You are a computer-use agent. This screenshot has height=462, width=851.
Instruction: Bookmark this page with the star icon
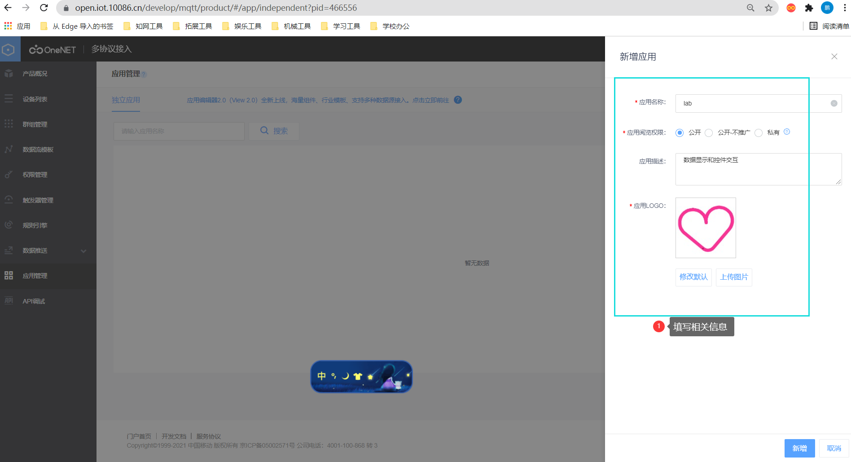tap(769, 8)
